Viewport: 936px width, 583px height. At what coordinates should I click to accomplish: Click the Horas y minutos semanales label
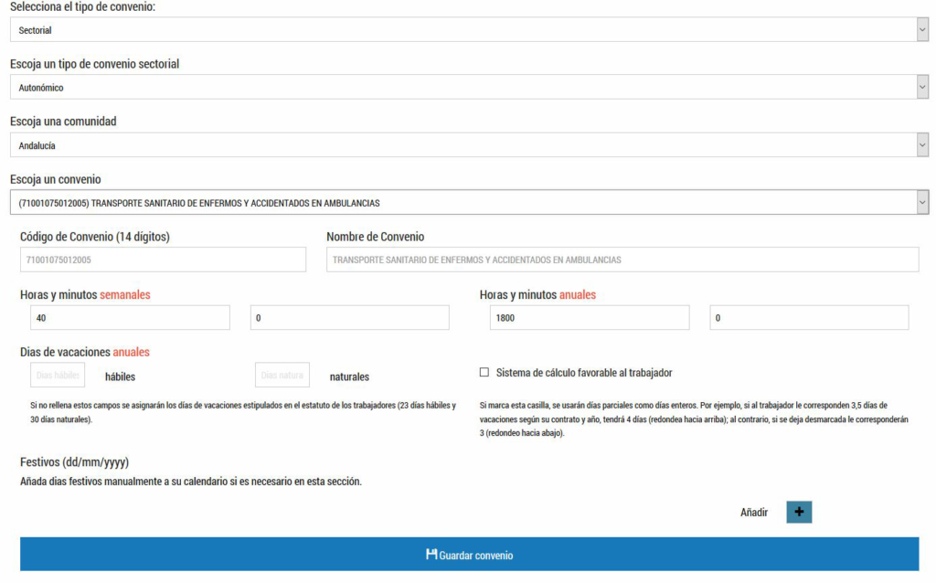[x=85, y=294]
